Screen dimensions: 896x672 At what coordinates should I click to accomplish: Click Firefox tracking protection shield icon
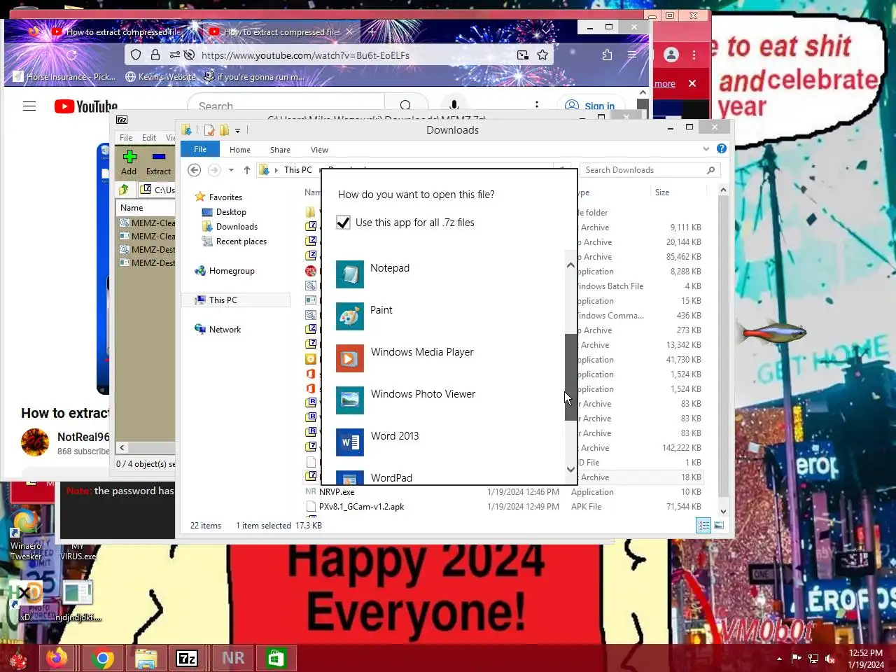pos(136,55)
